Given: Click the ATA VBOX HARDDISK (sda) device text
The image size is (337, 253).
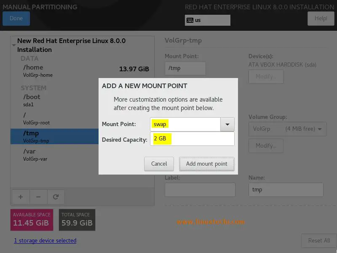Looking at the screenshot, I should tap(282, 65).
